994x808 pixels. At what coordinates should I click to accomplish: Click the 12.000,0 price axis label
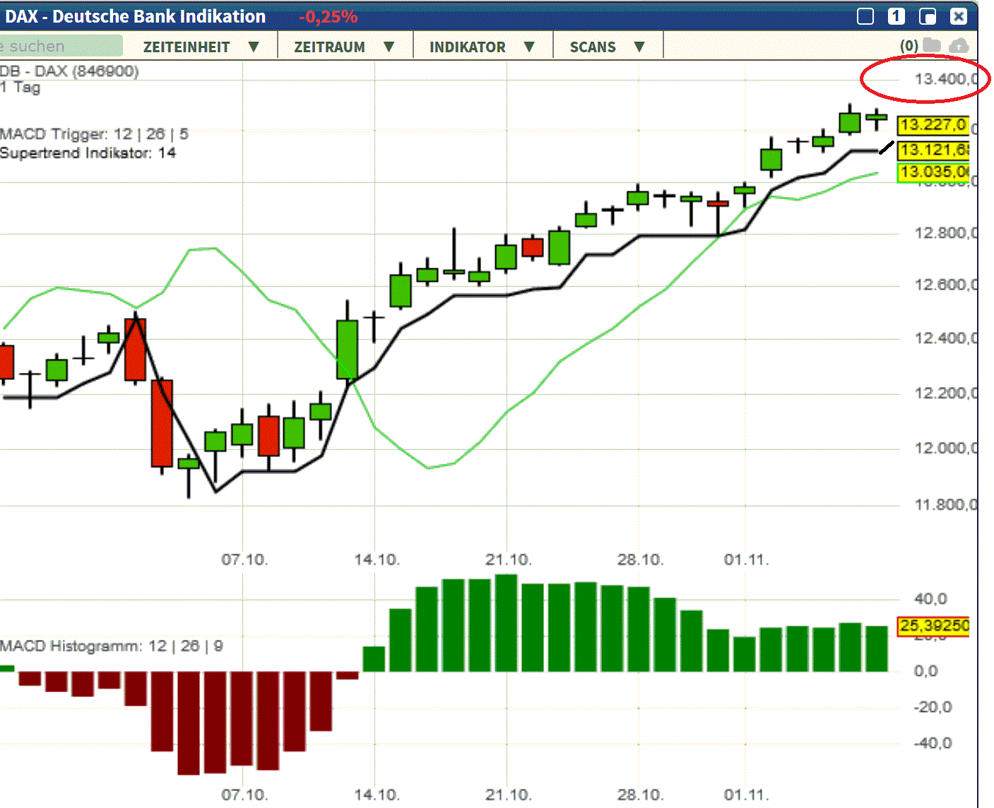pyautogui.click(x=946, y=448)
